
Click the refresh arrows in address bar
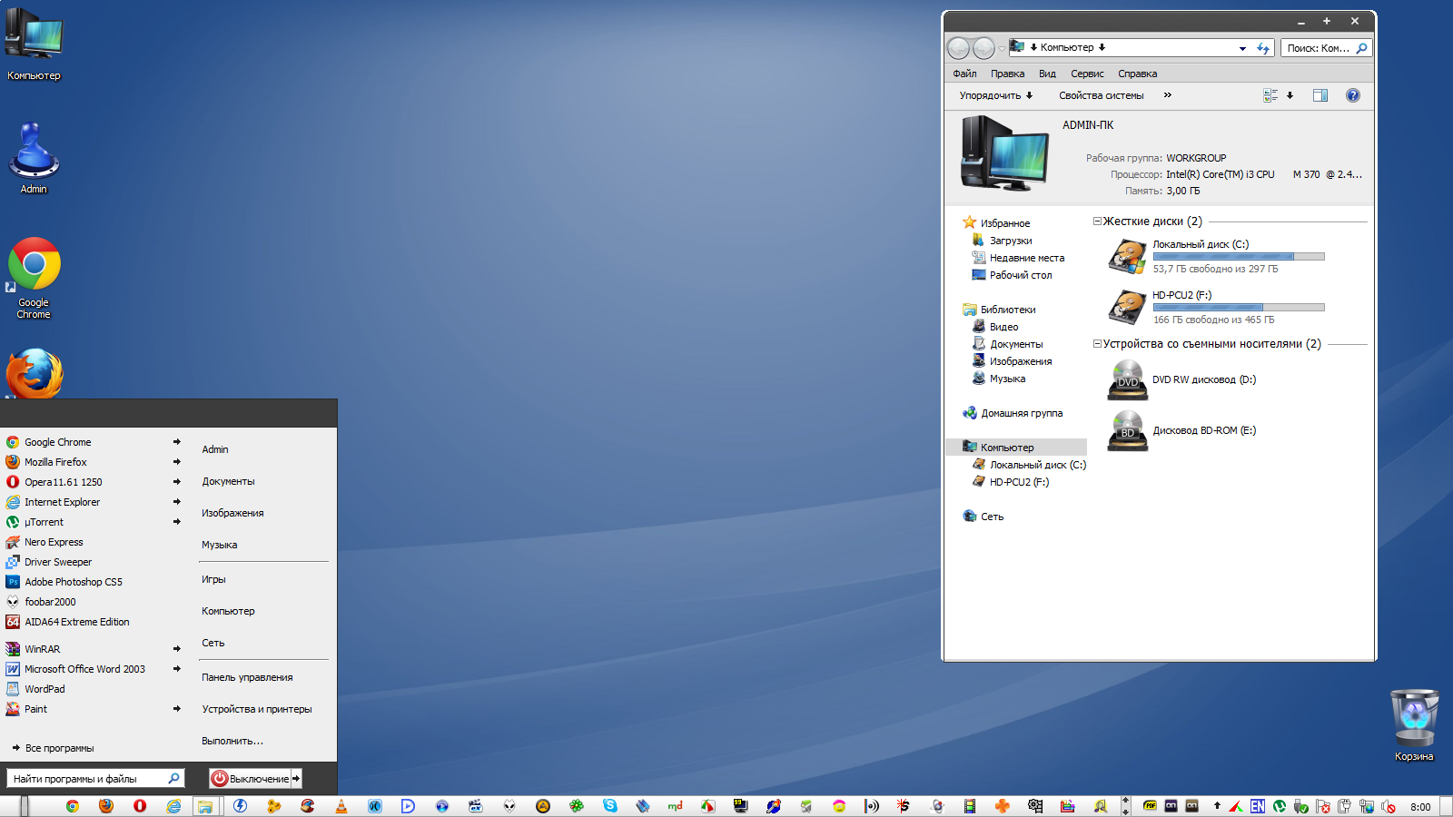click(1262, 48)
